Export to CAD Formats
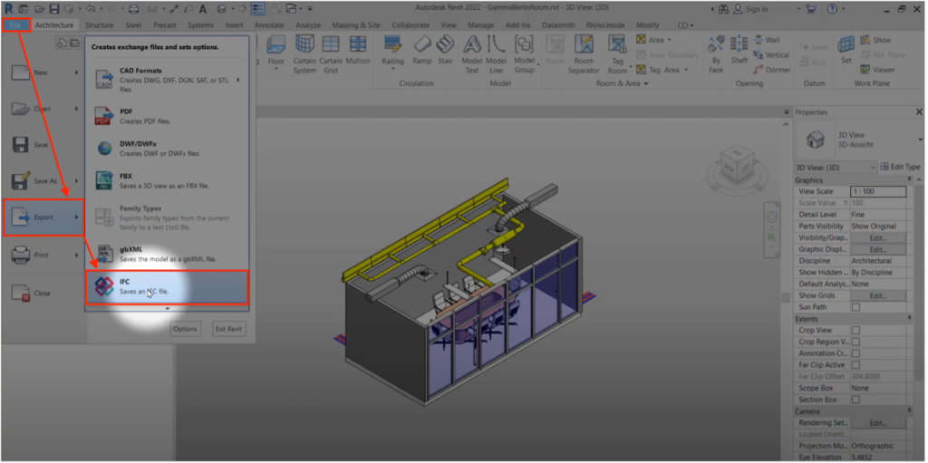 167,80
